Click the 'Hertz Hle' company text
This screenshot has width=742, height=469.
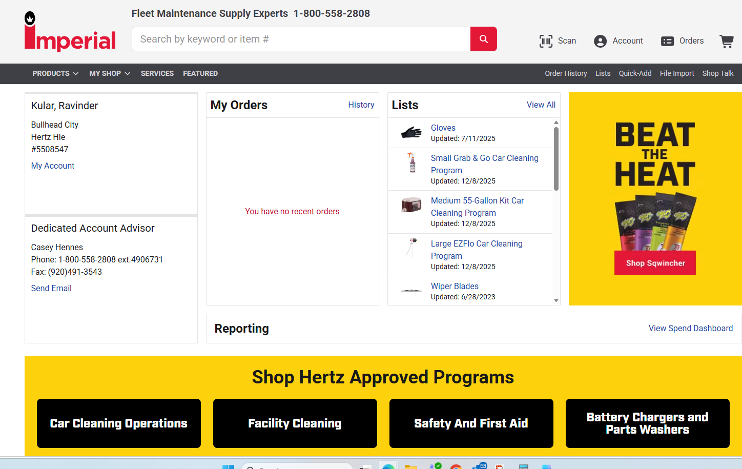48,137
